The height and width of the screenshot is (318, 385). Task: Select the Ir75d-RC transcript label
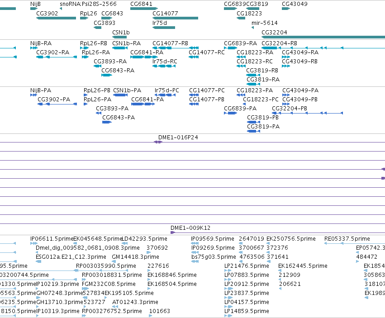165,62
